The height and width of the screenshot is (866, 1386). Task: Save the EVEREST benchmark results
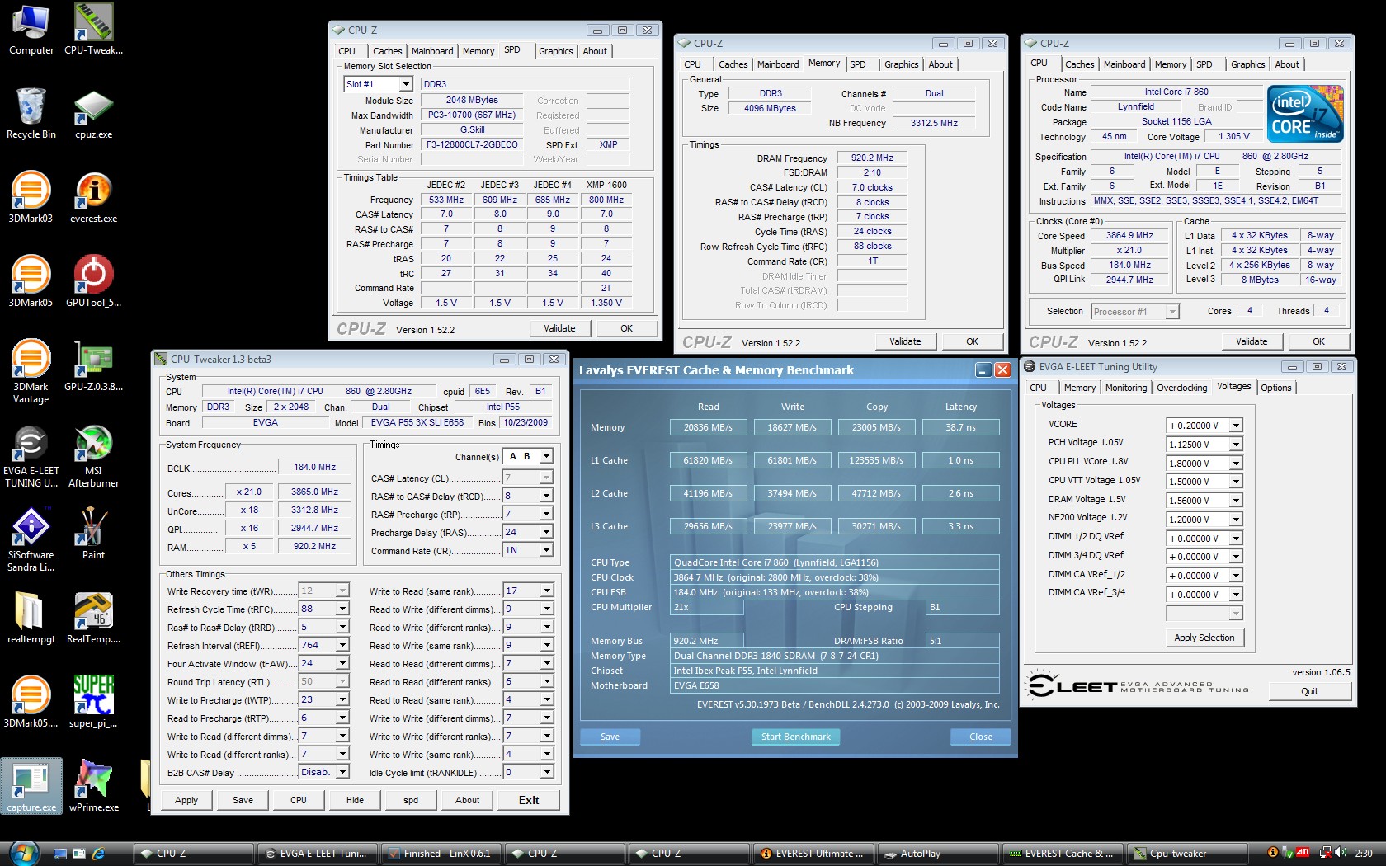pyautogui.click(x=610, y=737)
